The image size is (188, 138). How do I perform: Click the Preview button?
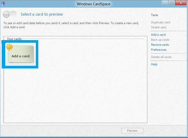(x=132, y=131)
